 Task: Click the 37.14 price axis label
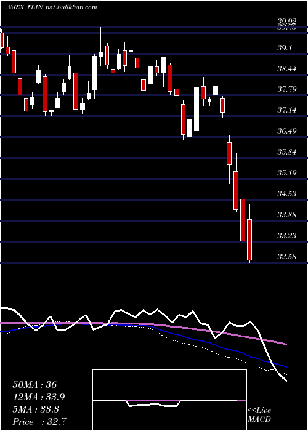coord(287,110)
